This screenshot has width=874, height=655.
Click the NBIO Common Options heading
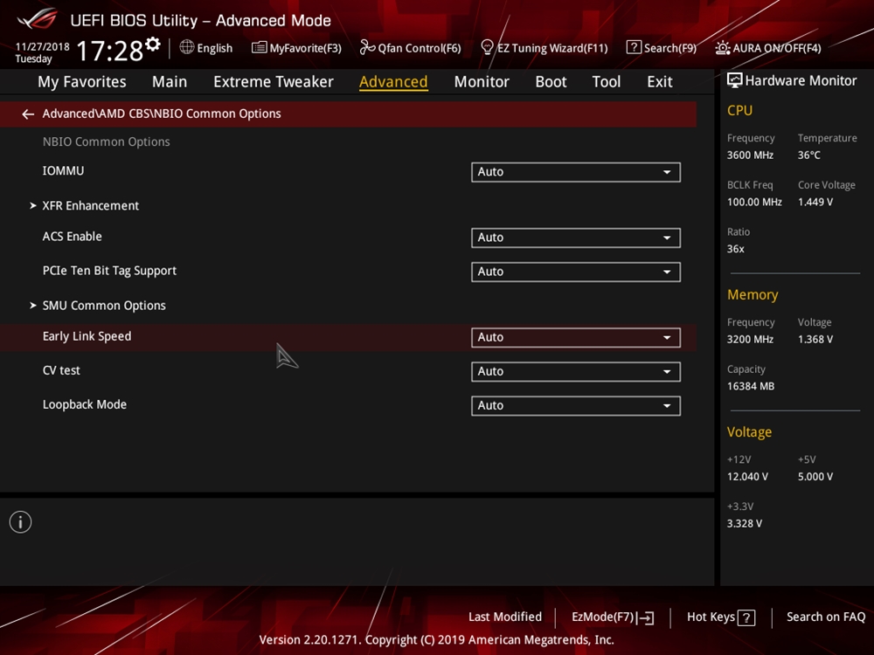click(107, 142)
